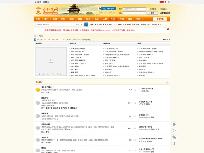Click the yellow bubble icon for 文化遗产保护

point(38,90)
